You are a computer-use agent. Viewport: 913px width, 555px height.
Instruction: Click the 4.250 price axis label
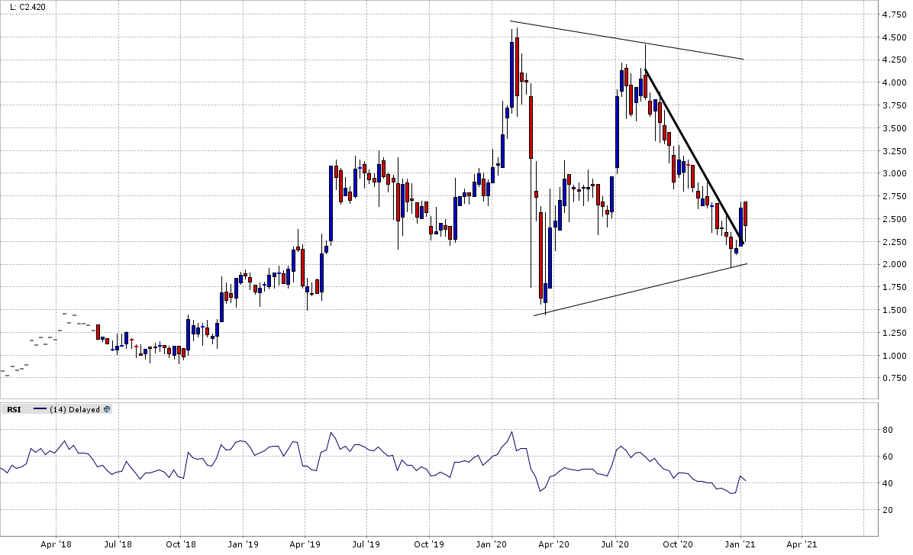pyautogui.click(x=895, y=60)
